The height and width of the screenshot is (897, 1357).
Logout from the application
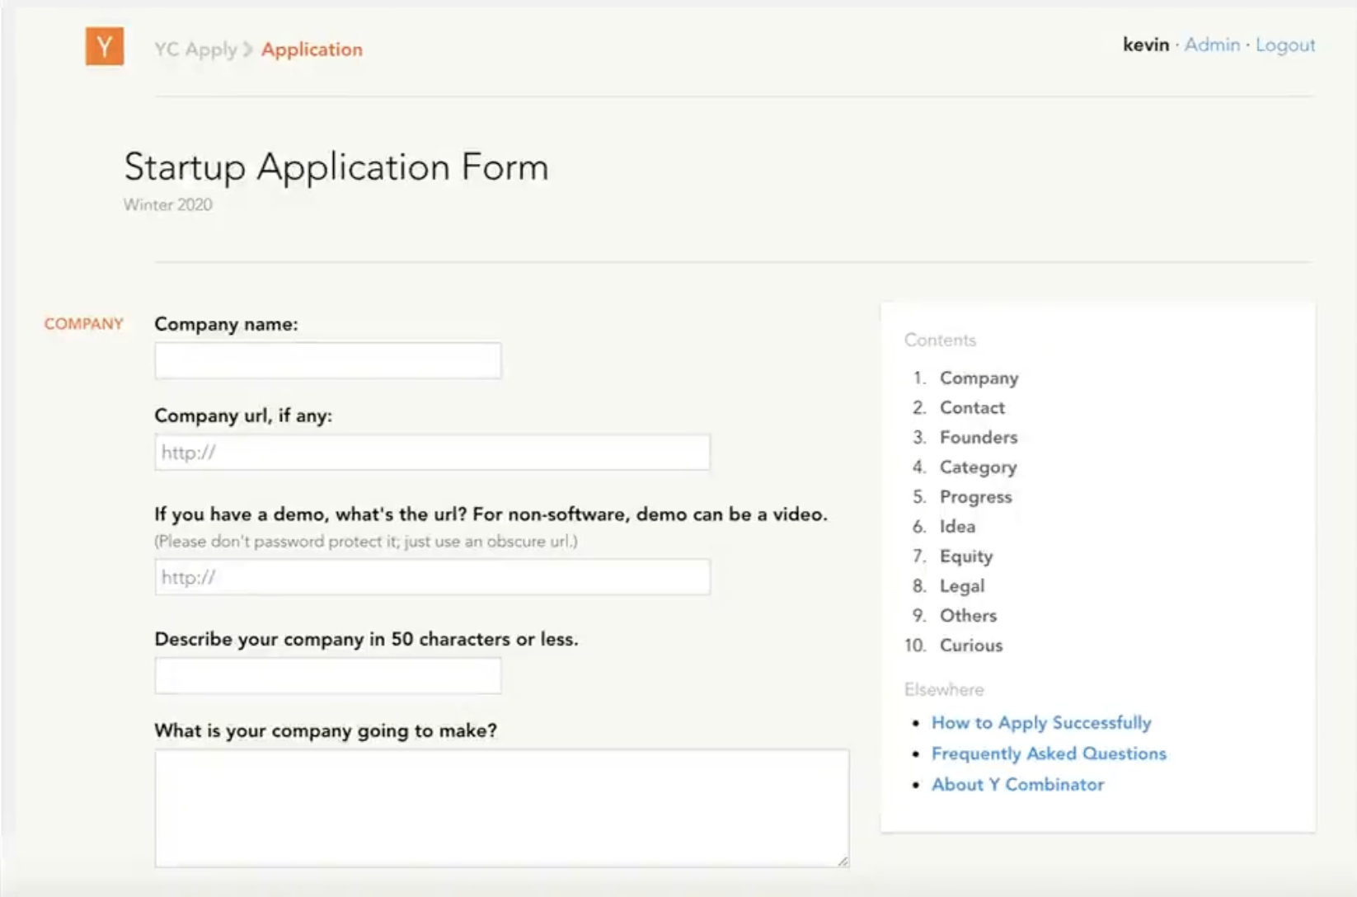(x=1285, y=45)
